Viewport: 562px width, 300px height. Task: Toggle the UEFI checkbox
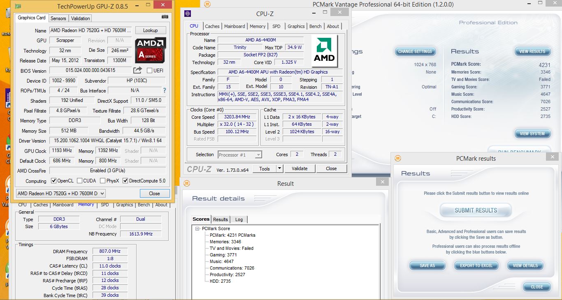(x=149, y=71)
